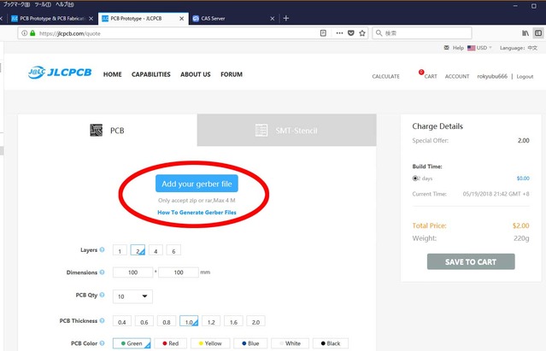Screen dimensions: 546x351
Task: Switch to the CAS Server browser tab
Action: [x=233, y=19]
